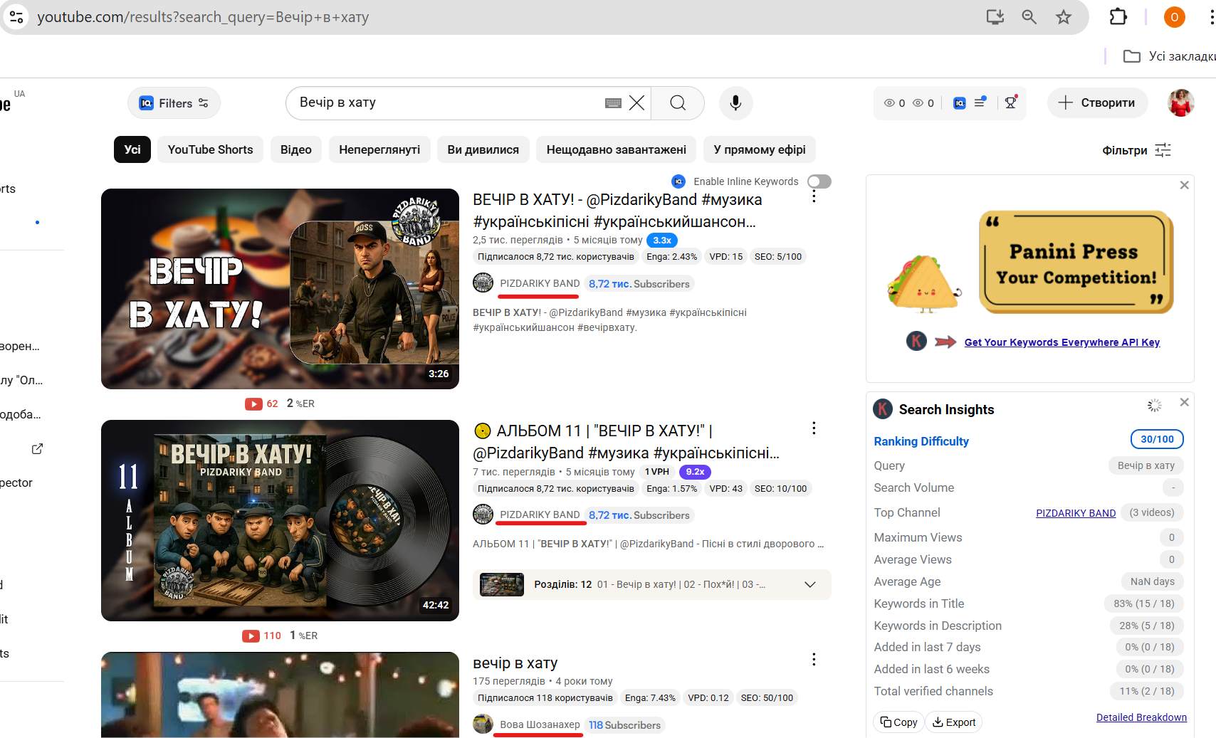Screen dimensions: 1216x738
Task: Close the Panini Press ad panel
Action: click(1184, 185)
